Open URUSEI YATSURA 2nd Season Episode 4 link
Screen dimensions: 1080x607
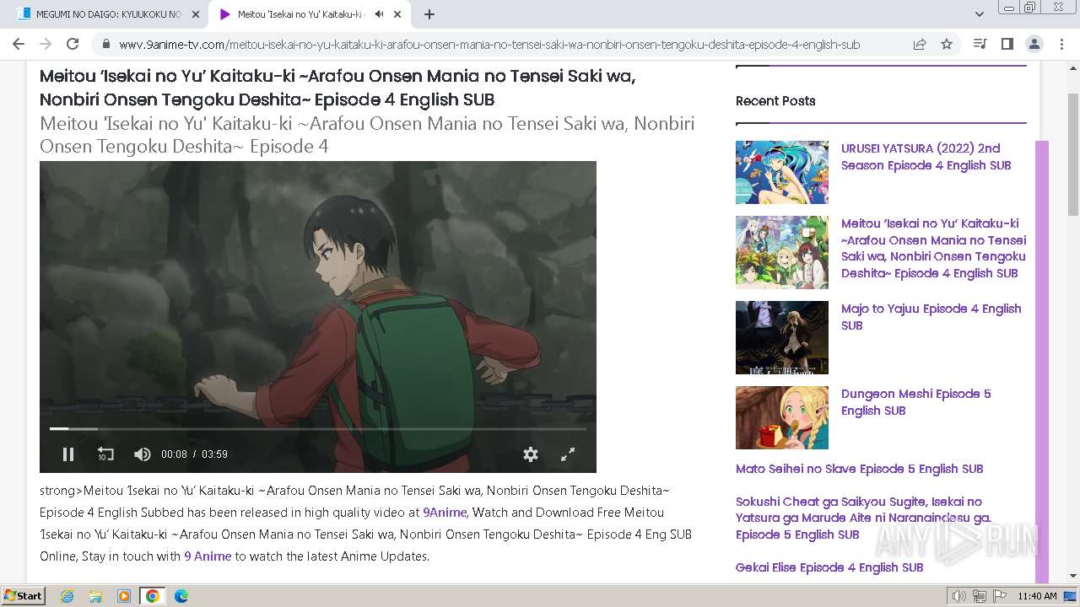click(926, 157)
